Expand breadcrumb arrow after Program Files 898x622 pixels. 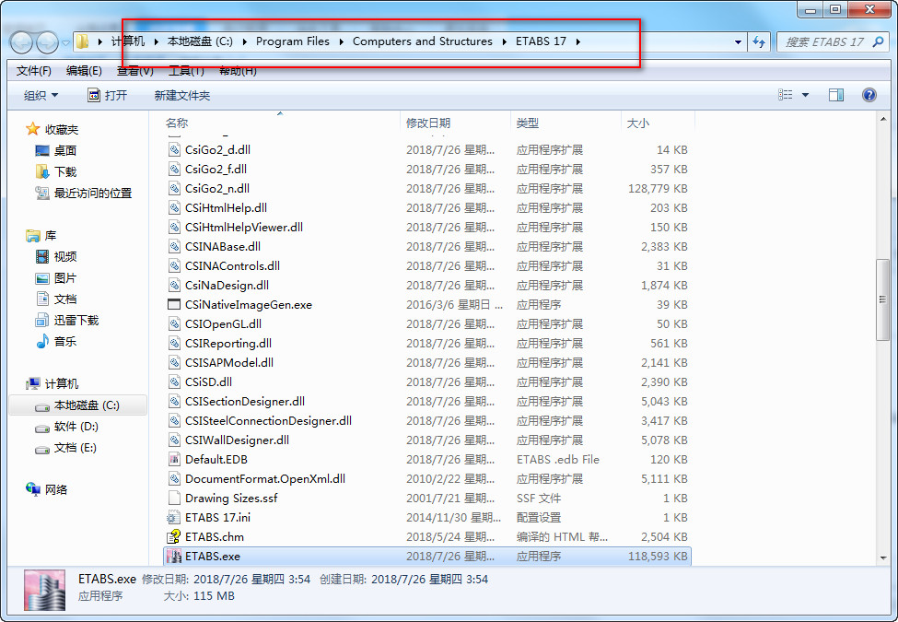pos(342,41)
